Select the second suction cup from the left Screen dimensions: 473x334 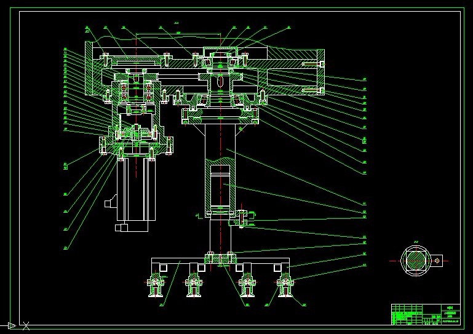pyautogui.click(x=193, y=284)
